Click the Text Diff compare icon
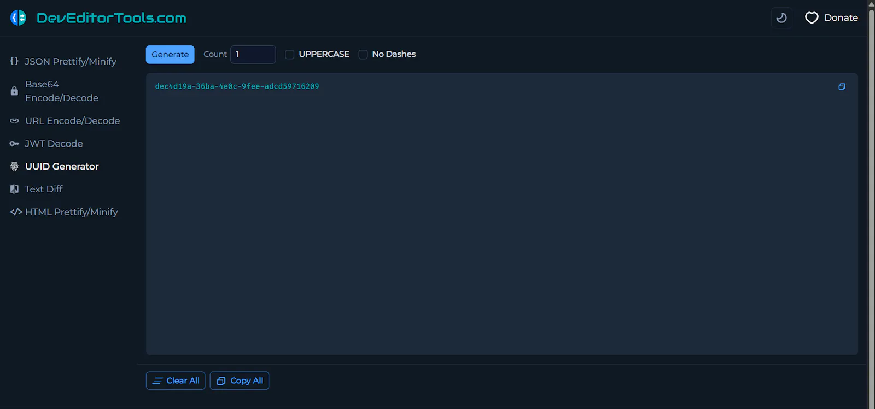 pyautogui.click(x=14, y=189)
